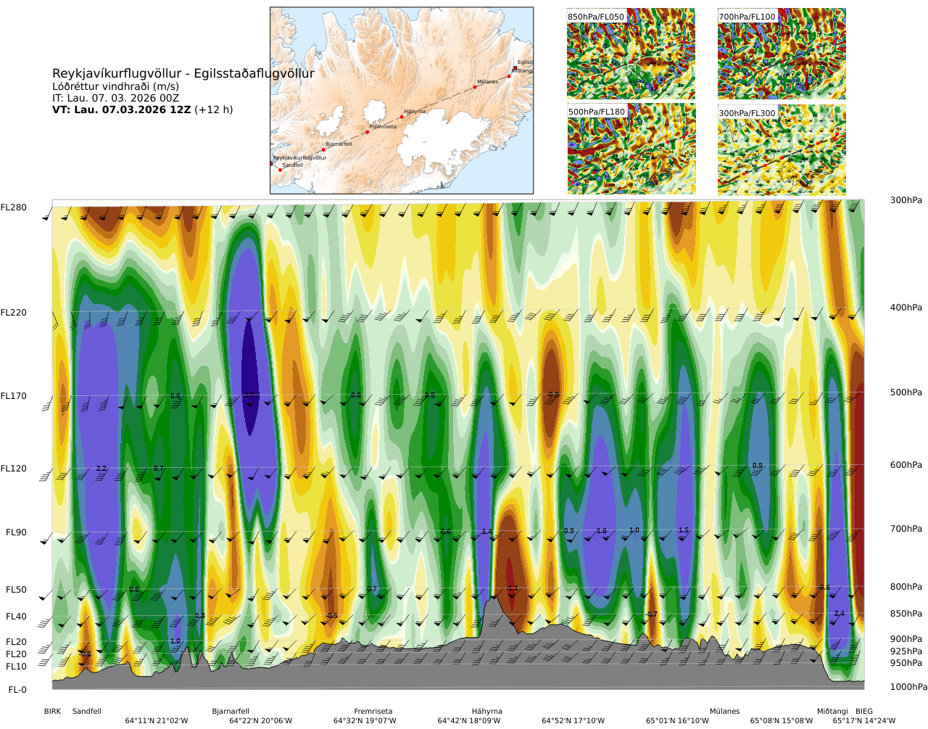Click the 925hPa pressure label
The width and height of the screenshot is (928, 729).
click(906, 651)
